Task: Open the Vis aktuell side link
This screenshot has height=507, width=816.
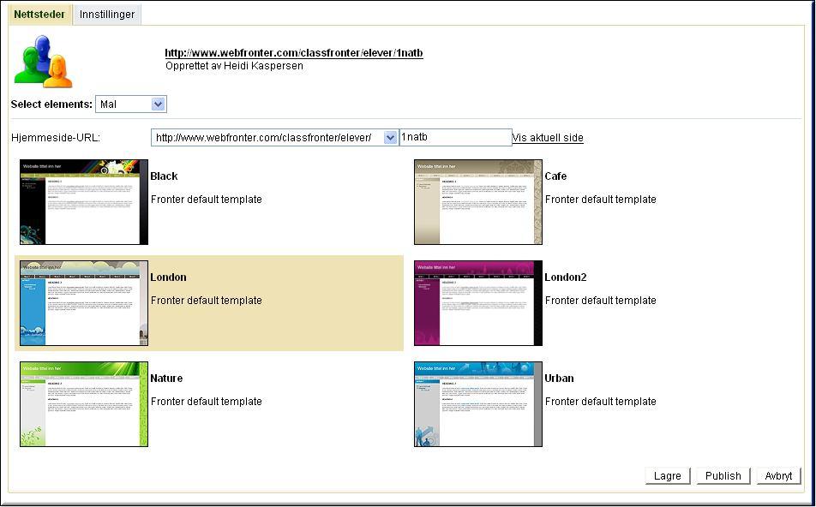Action: point(548,138)
